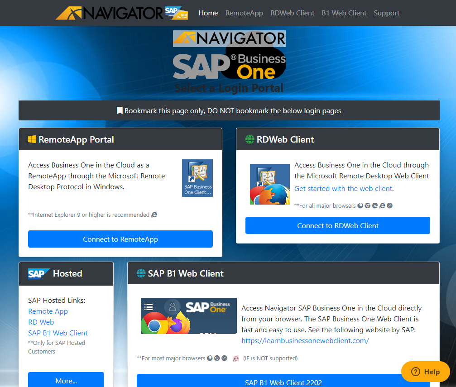Click the For all major browsers note
This screenshot has height=387, width=456.
click(x=325, y=205)
